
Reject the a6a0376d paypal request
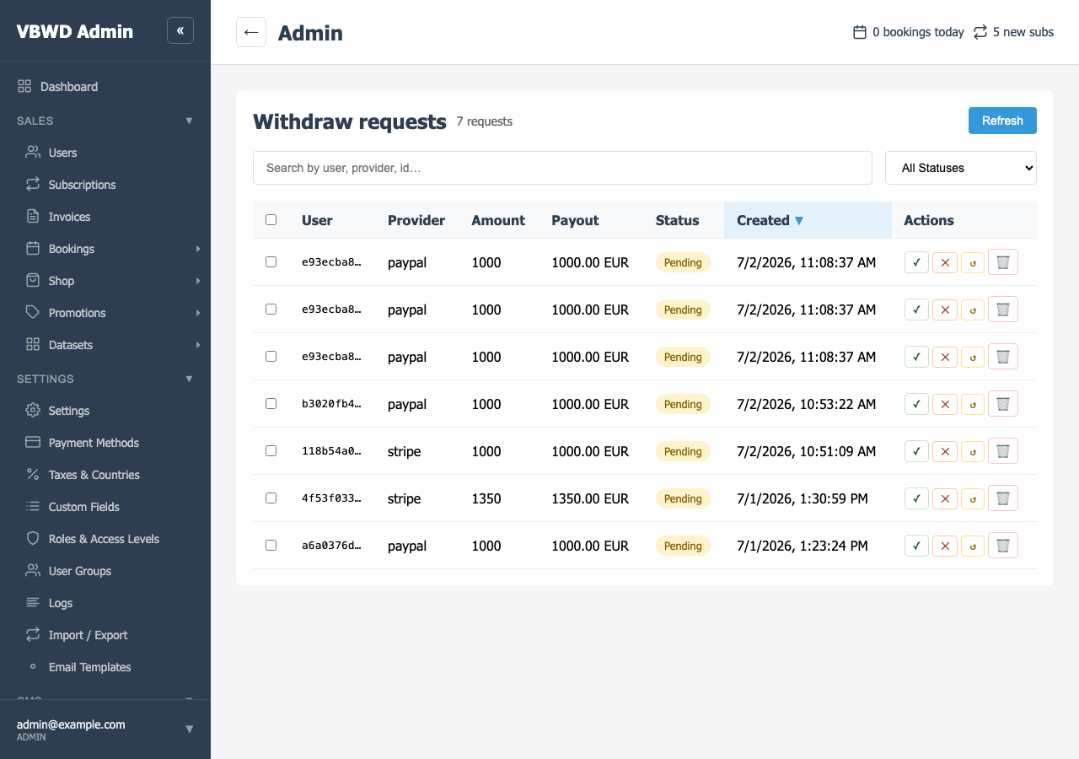click(x=945, y=546)
